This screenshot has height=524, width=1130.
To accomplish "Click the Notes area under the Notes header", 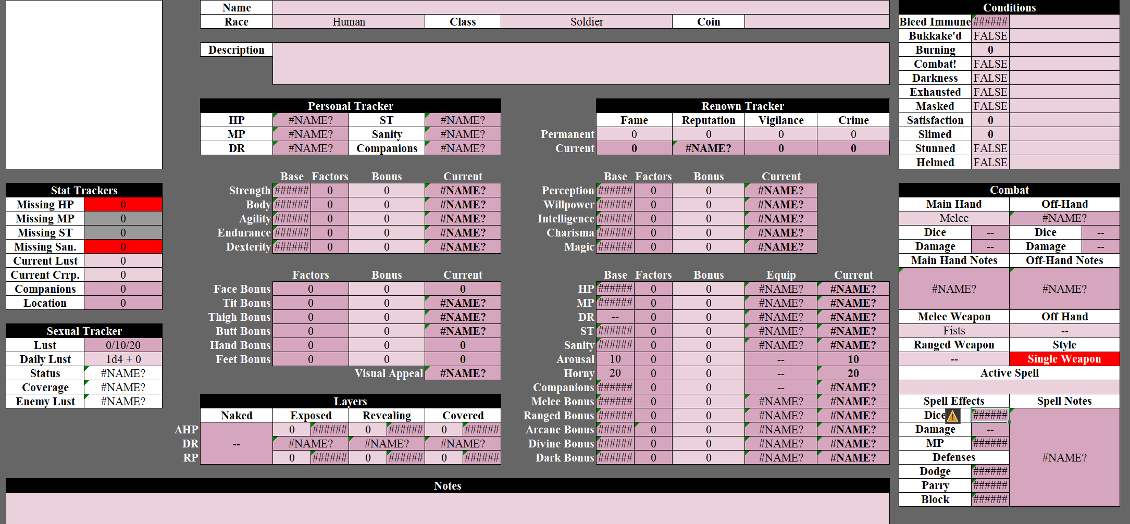I will pyautogui.click(x=448, y=508).
